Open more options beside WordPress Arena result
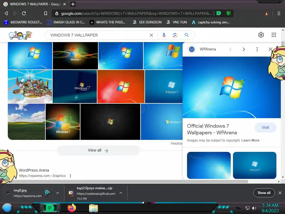The width and height of the screenshot is (285, 214). [x=70, y=176]
